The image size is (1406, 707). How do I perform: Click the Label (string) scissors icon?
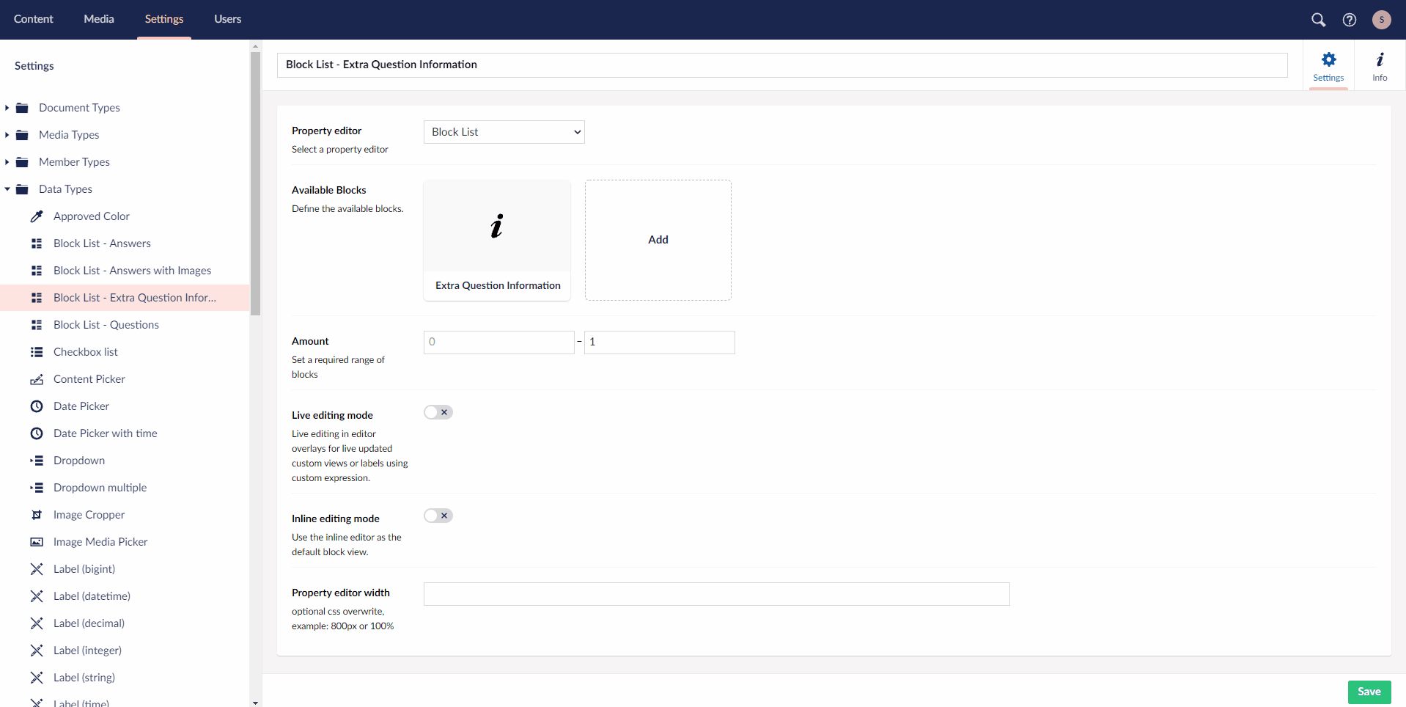click(37, 677)
